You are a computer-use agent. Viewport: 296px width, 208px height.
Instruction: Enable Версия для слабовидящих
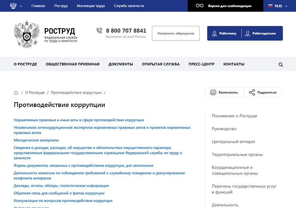point(230,6)
